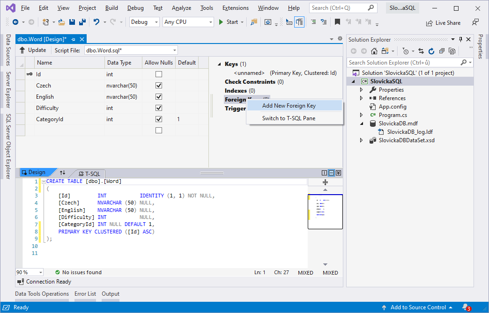This screenshot has height=313, width=489.
Task: Navigate backward with the toolbar back arrow
Action: click(15, 22)
